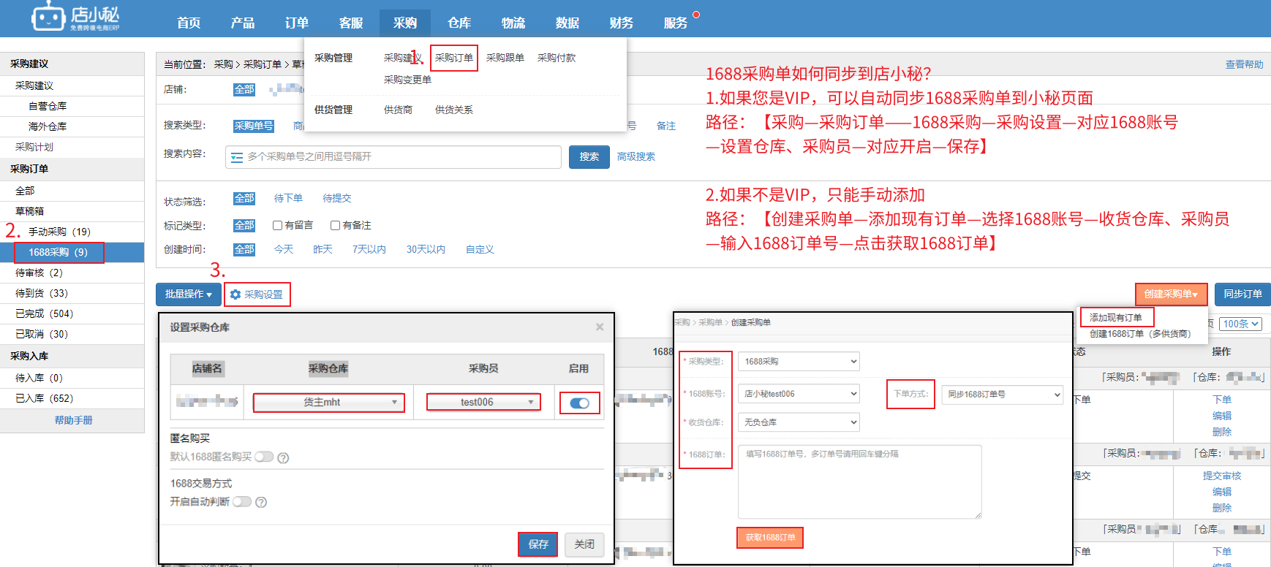Select 手动采购 (19) in sidebar
Image resolution: width=1271 pixels, height=567 pixels.
[59, 232]
